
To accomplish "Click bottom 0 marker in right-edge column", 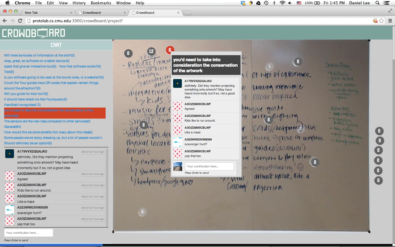I will pyautogui.click(x=378, y=180).
